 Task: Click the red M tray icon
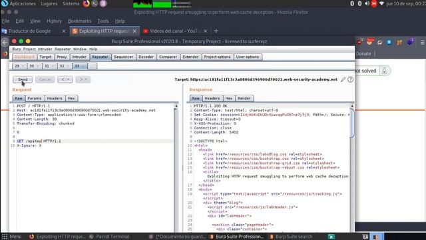pos(374,3)
